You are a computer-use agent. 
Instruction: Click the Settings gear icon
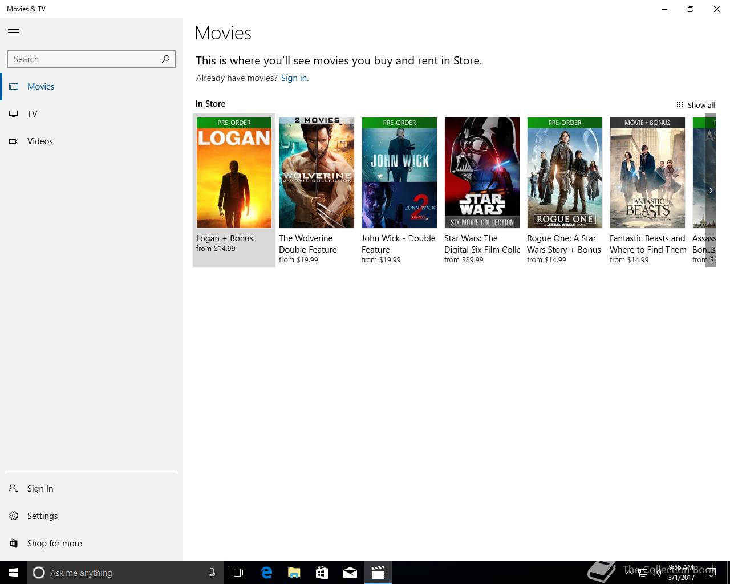[14, 516]
